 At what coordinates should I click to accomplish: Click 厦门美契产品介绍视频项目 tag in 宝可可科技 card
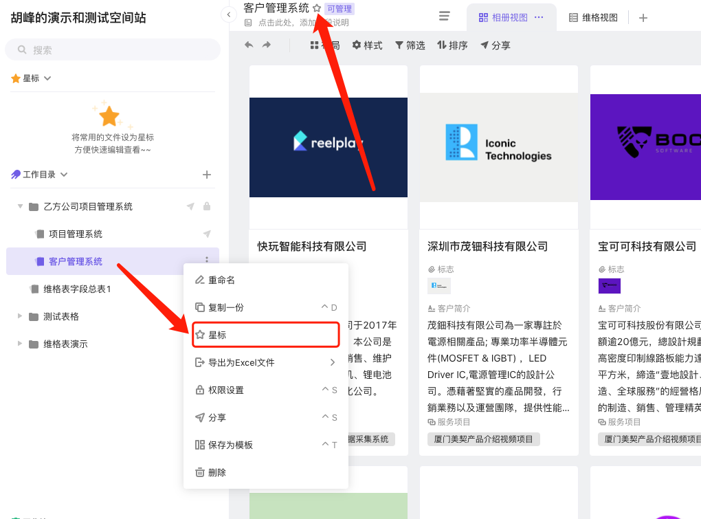[x=649, y=439]
